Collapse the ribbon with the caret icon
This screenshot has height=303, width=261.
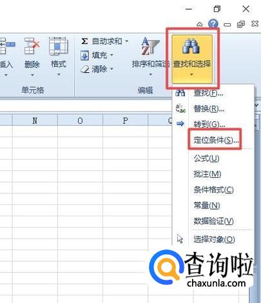click(x=200, y=24)
